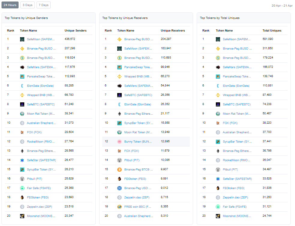The height and width of the screenshot is (226, 295).
Task: Open Moonshot link in Total Uniques table
Action: [x=237, y=216]
